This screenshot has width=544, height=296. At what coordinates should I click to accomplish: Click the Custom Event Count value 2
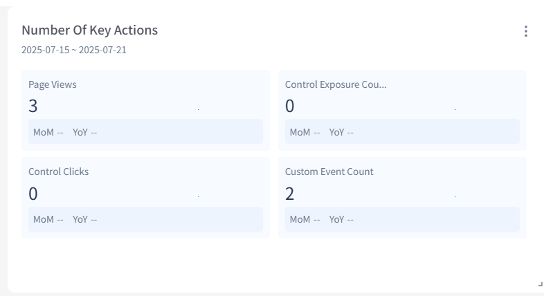[290, 194]
